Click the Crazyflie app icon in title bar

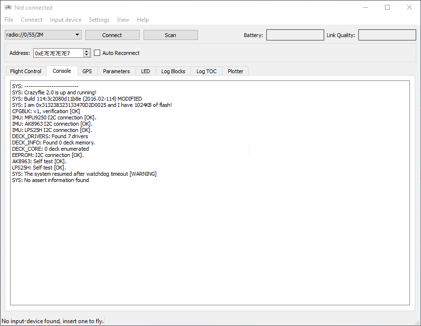coord(8,8)
